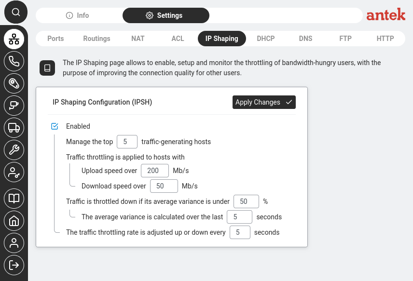
Task: Click the antek logo
Action: pyautogui.click(x=385, y=14)
